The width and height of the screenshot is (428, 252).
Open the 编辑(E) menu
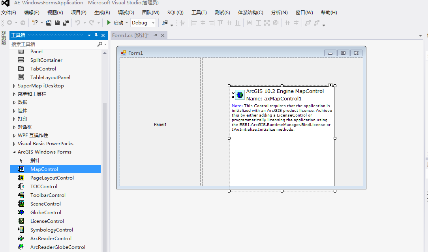click(x=32, y=13)
